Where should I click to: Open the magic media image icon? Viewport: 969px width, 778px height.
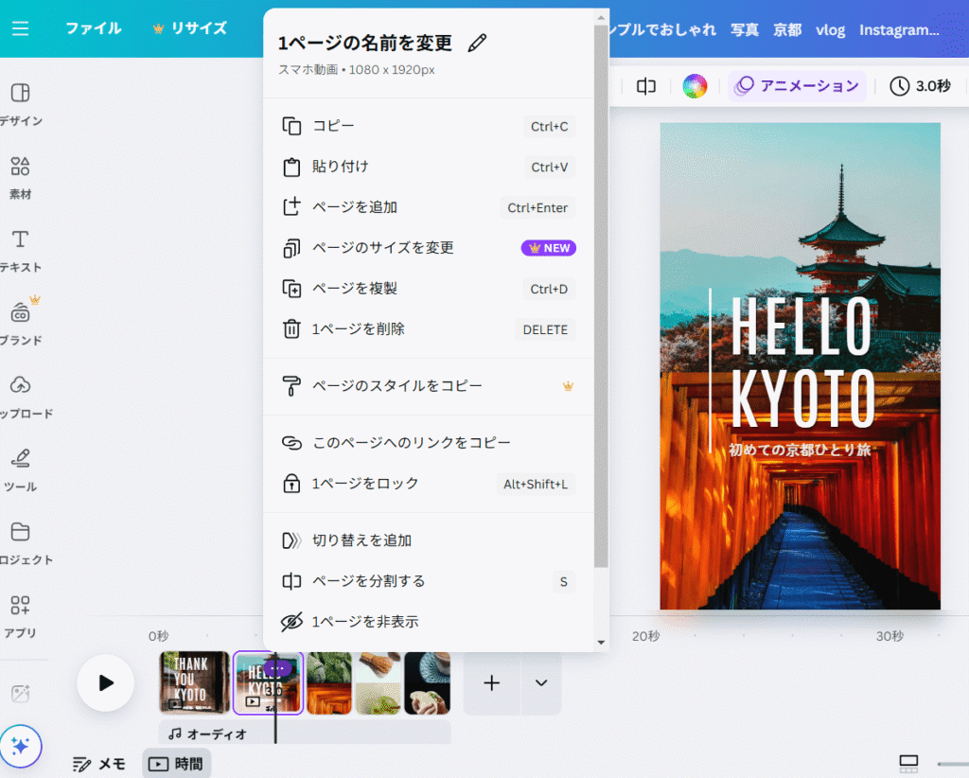21,694
